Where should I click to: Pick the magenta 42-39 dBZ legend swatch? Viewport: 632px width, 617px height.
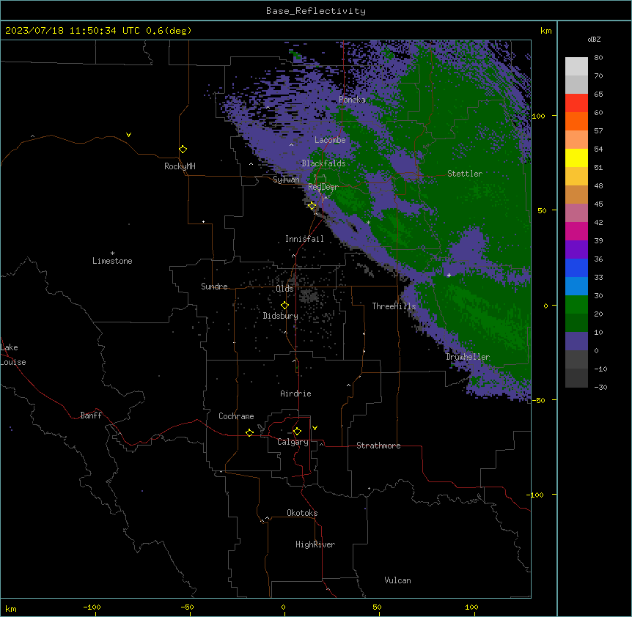click(576, 231)
